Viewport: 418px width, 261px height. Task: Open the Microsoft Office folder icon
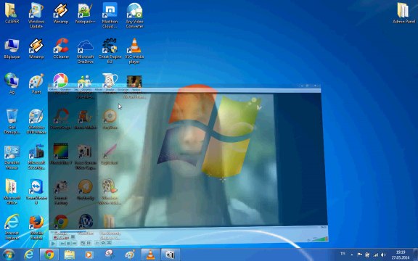point(12,191)
